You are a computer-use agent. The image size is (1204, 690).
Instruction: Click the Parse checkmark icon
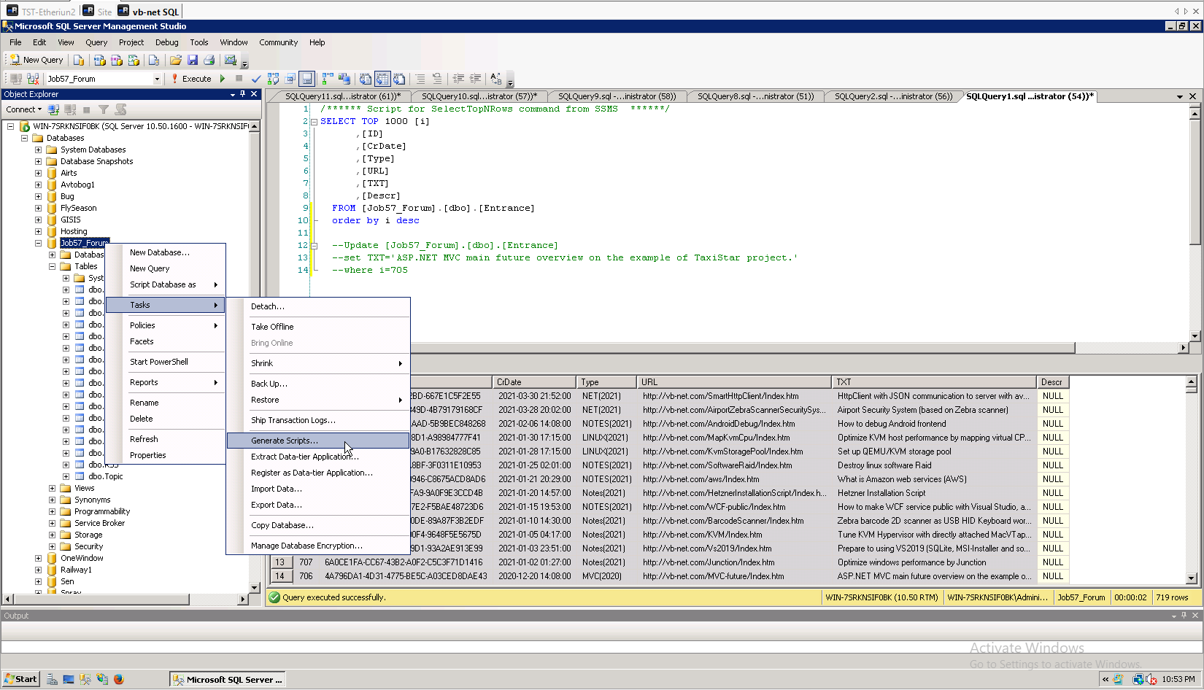(256, 79)
